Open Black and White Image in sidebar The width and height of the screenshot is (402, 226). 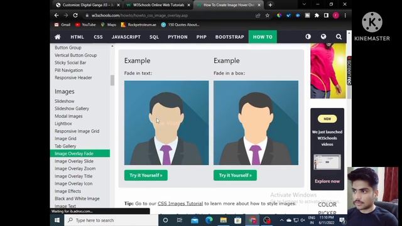pyautogui.click(x=77, y=198)
